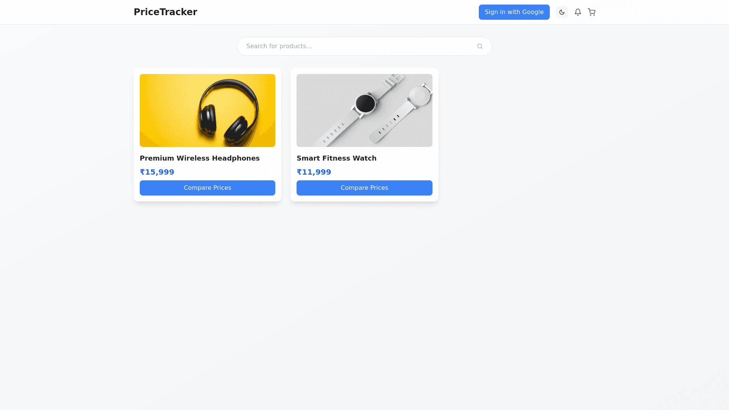This screenshot has width=729, height=410.
Task: Click the search magnifier icon
Action: click(x=480, y=46)
